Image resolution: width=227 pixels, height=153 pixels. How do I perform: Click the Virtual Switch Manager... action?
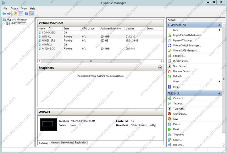point(187,45)
